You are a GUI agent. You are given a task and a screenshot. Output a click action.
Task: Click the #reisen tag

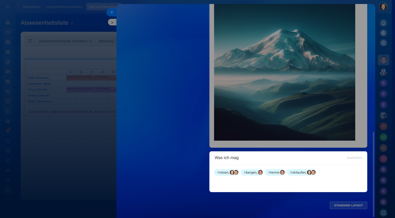(227, 172)
